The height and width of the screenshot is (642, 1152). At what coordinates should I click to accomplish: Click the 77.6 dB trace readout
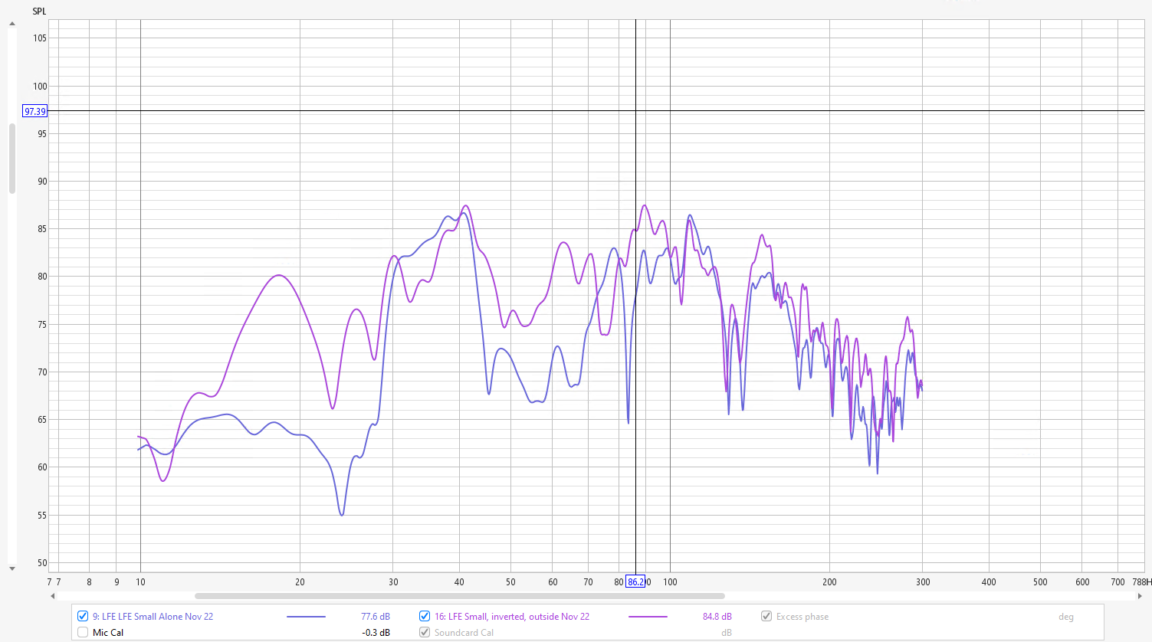pos(375,617)
